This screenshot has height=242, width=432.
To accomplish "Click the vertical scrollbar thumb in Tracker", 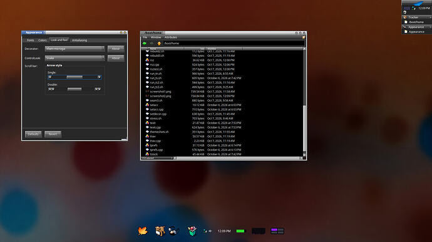I will click(x=304, y=128).
